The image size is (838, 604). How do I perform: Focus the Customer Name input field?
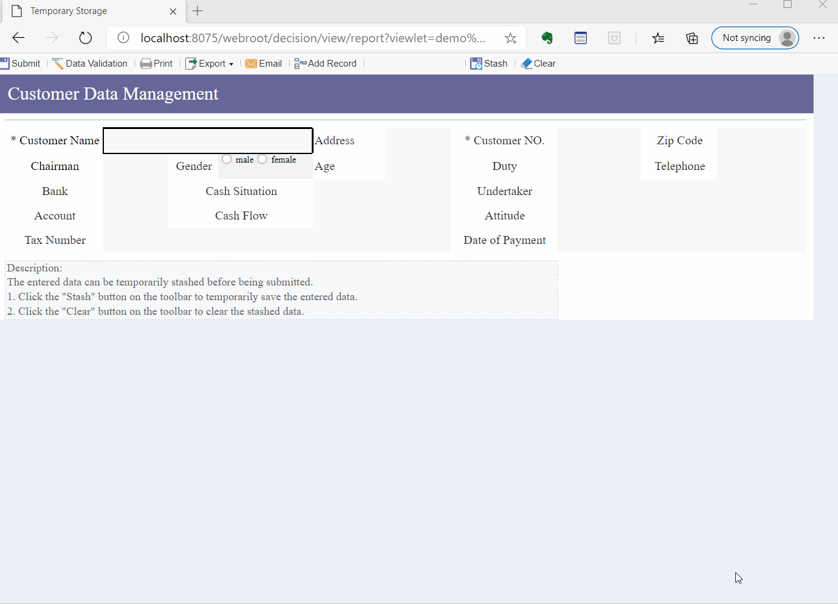click(208, 141)
